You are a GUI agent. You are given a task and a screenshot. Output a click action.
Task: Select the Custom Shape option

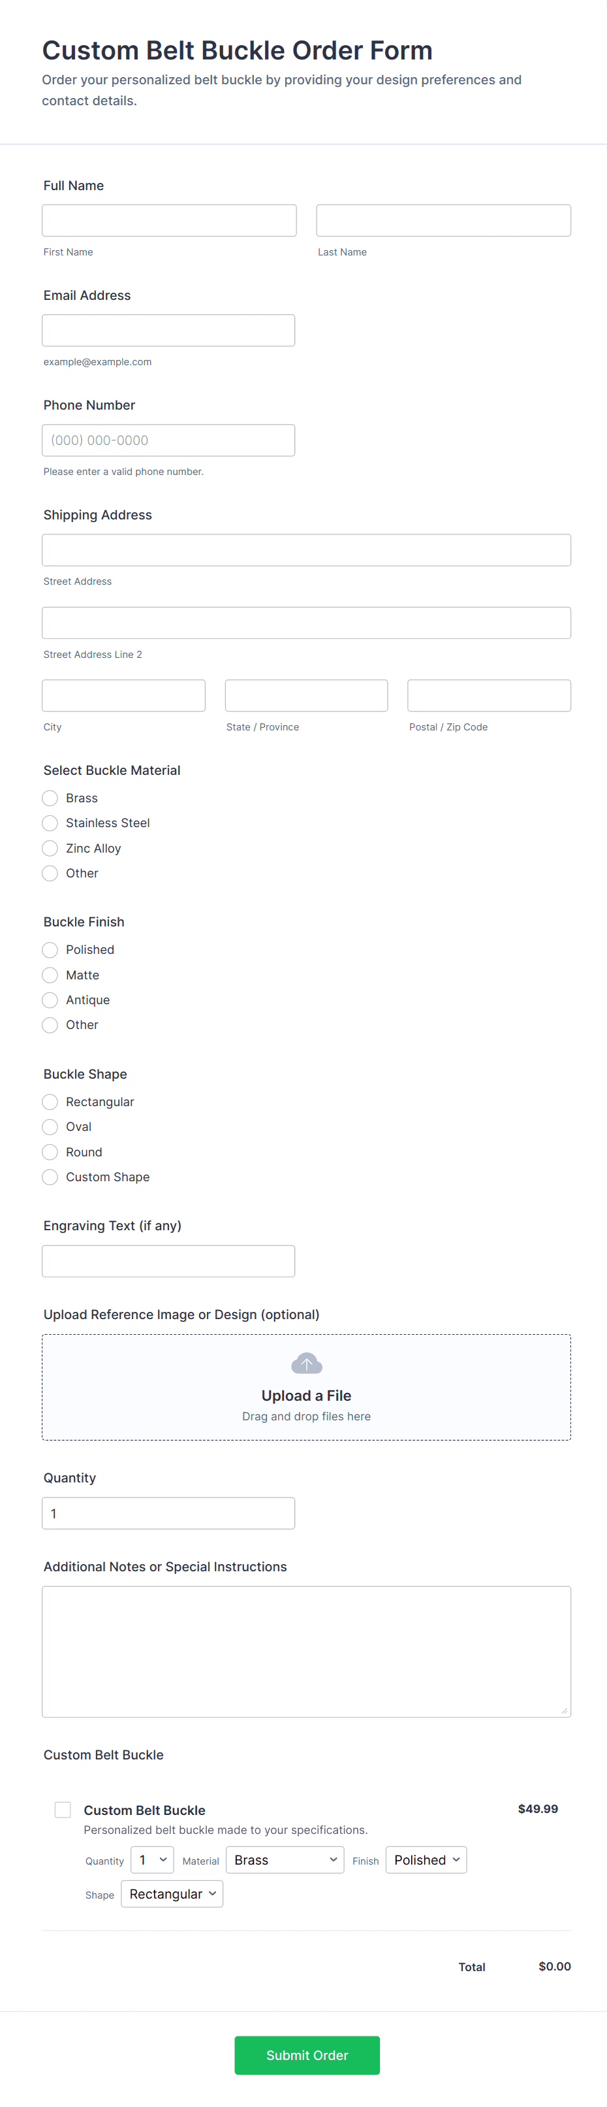pos(50,1177)
